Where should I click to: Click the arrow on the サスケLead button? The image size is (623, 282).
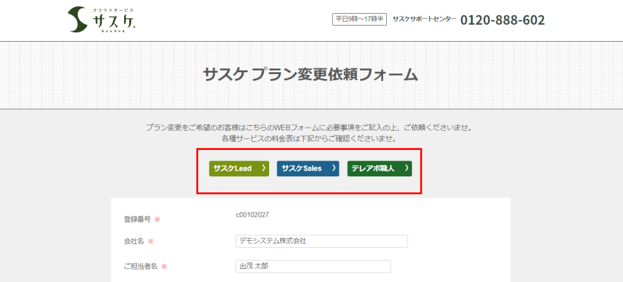(264, 168)
